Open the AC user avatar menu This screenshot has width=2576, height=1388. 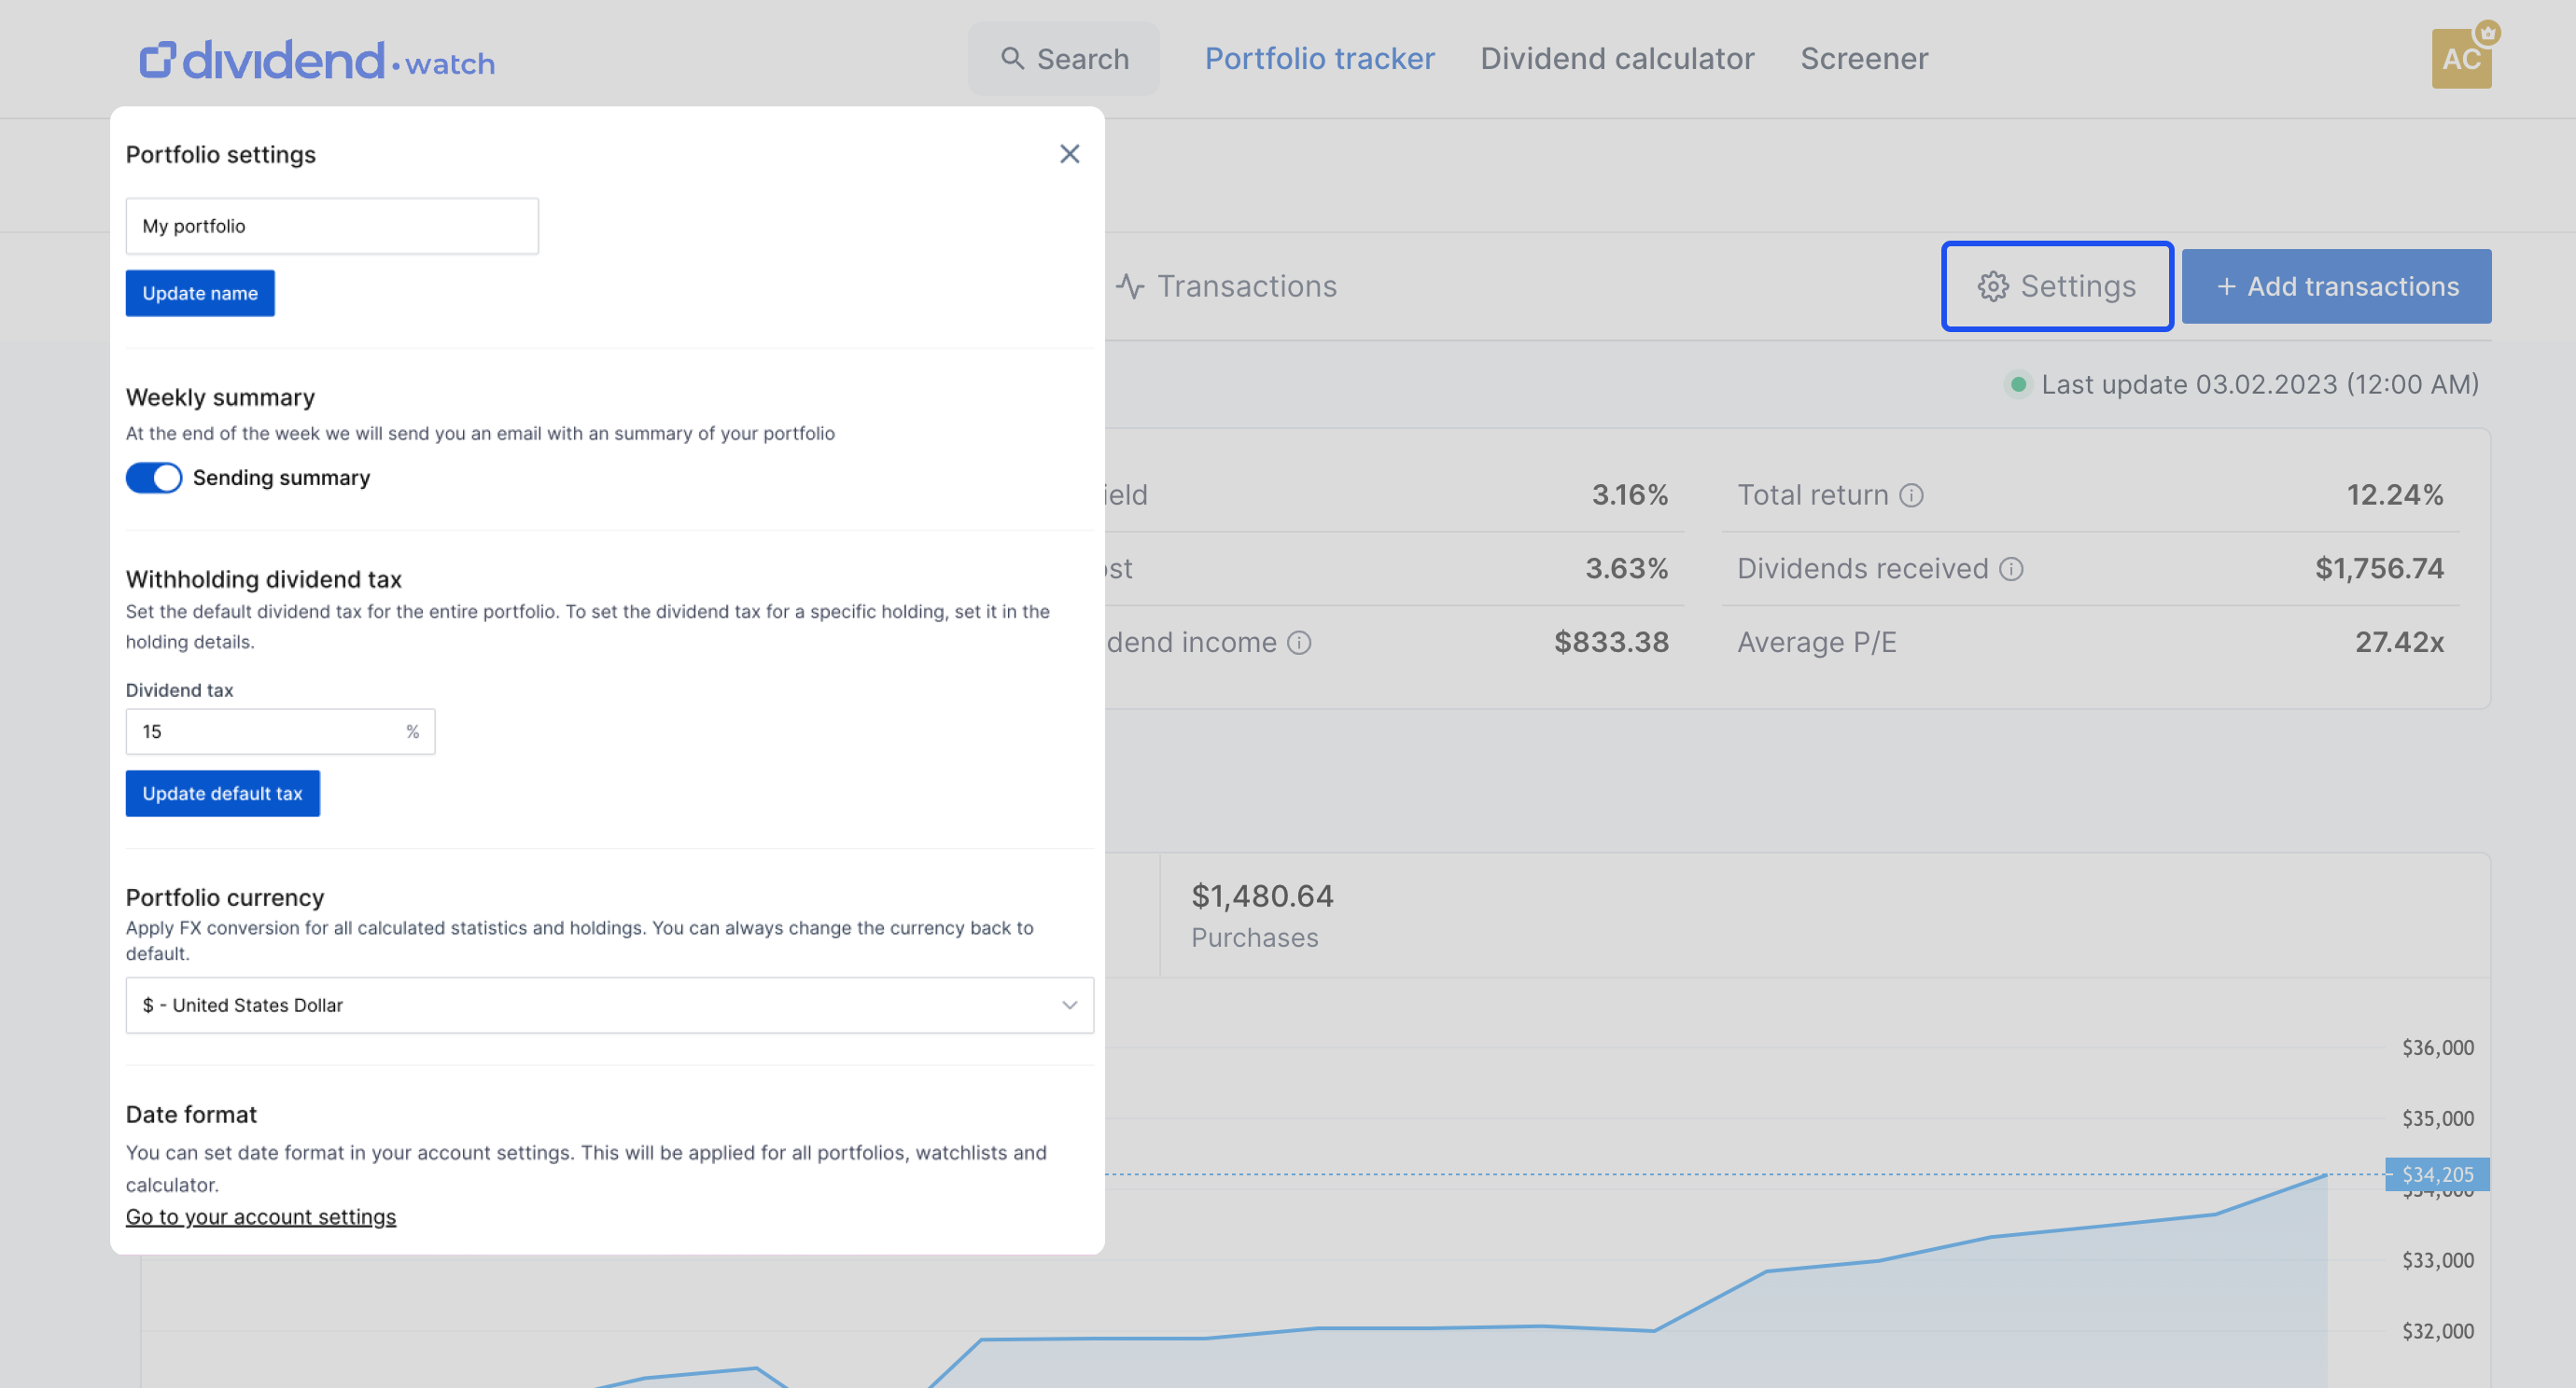(2460, 59)
